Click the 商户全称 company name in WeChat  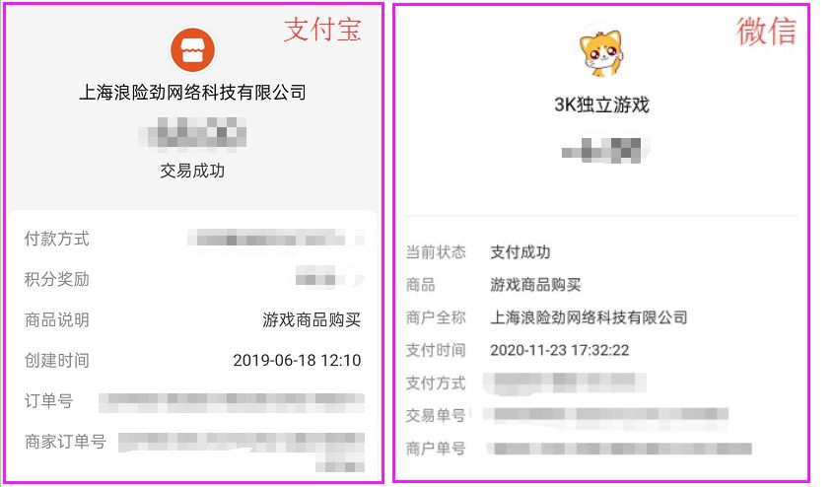pyautogui.click(x=589, y=317)
